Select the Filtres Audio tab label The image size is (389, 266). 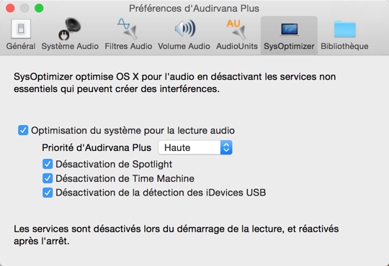128,46
